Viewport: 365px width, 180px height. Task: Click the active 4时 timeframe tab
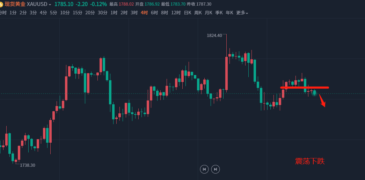pos(144,13)
